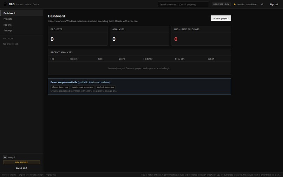Click the analyst avatar letter A
Screen dimensions: 283x177
click(x=5, y=157)
